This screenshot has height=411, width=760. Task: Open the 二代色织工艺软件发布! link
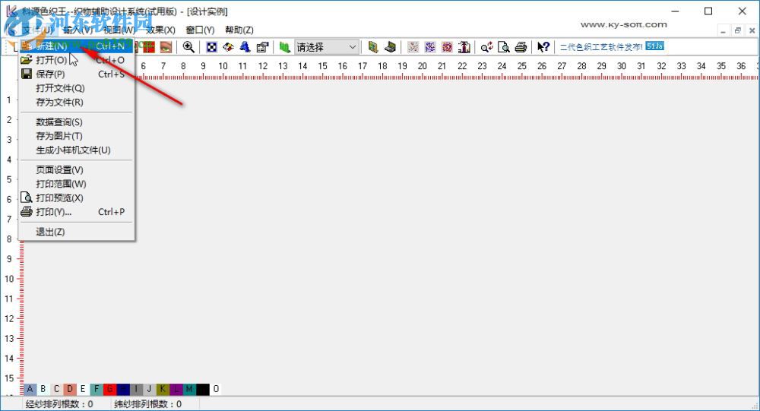pyautogui.click(x=601, y=47)
